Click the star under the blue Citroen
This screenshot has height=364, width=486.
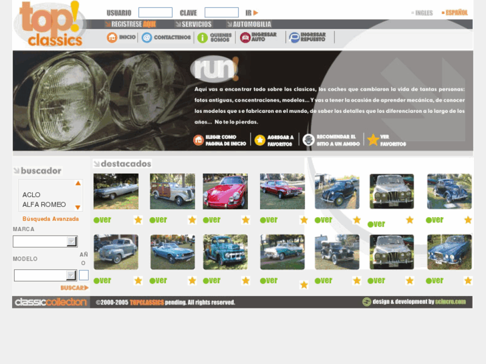[357, 220]
